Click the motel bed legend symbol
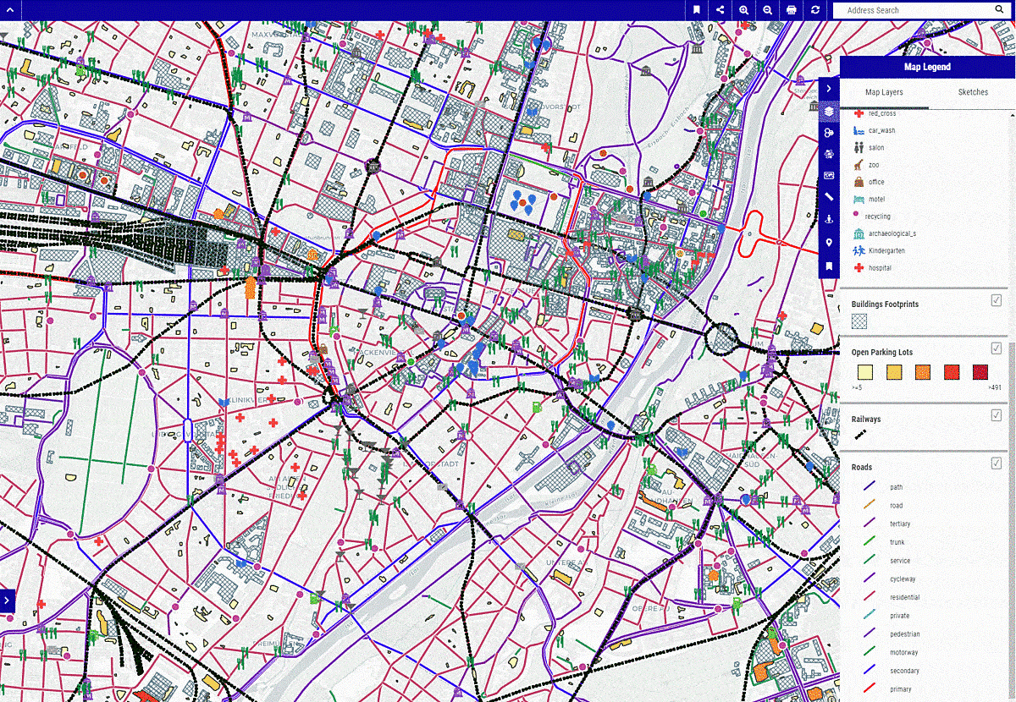 click(859, 200)
